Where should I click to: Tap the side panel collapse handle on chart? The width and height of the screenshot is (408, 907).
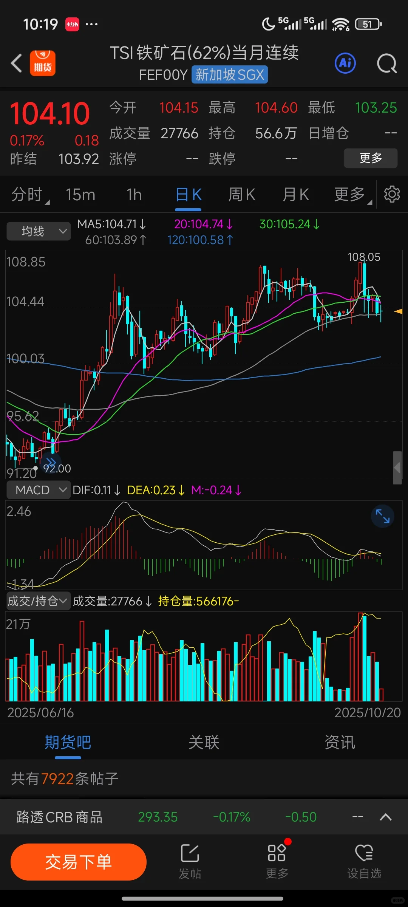[x=397, y=468]
